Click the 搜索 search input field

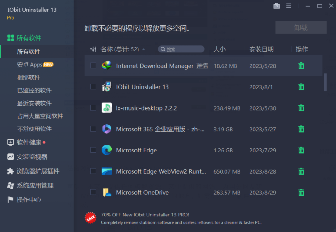click(x=181, y=49)
